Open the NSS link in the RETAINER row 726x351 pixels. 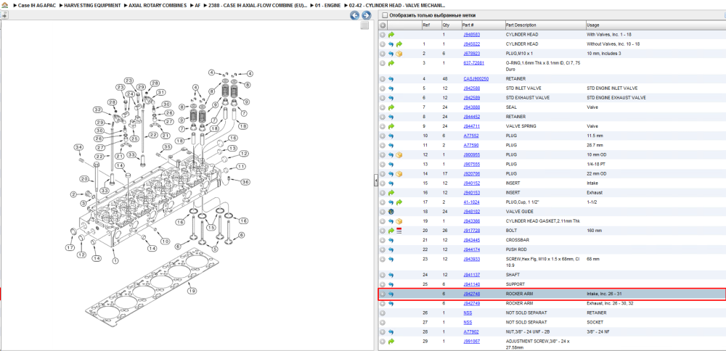(x=468, y=313)
